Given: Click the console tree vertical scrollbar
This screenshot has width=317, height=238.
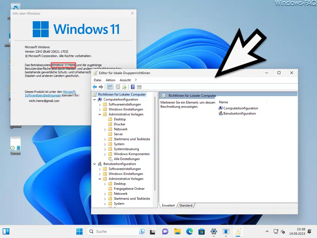Looking at the screenshot, I should point(155,144).
